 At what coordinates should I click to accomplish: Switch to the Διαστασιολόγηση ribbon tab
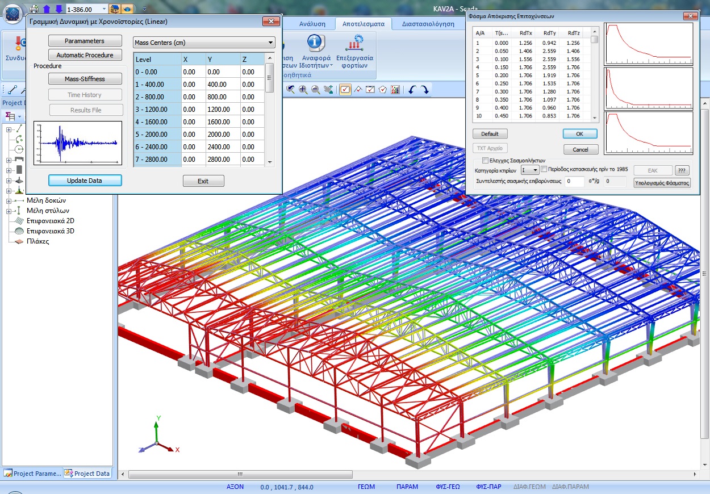428,24
